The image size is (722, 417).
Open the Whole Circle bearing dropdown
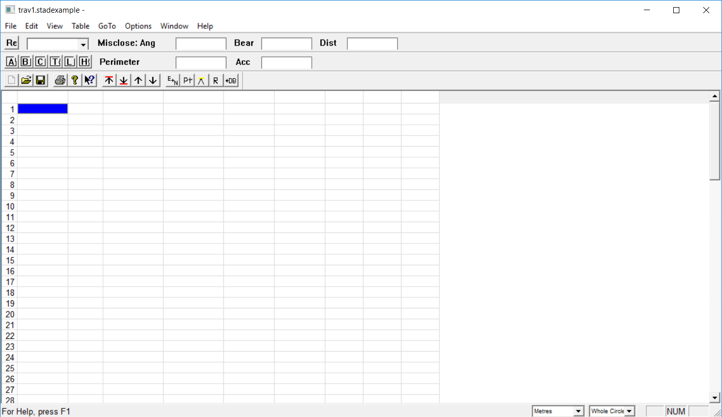[x=630, y=411]
